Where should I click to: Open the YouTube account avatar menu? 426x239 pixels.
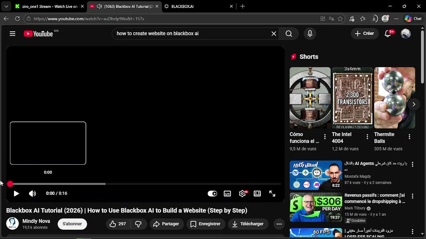click(x=406, y=34)
